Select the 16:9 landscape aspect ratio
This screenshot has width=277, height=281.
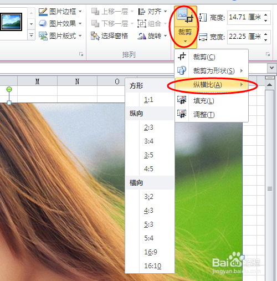click(x=150, y=252)
